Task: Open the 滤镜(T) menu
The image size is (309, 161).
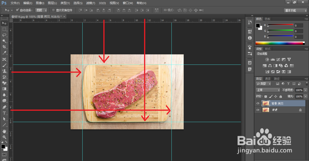Action: [91, 3]
